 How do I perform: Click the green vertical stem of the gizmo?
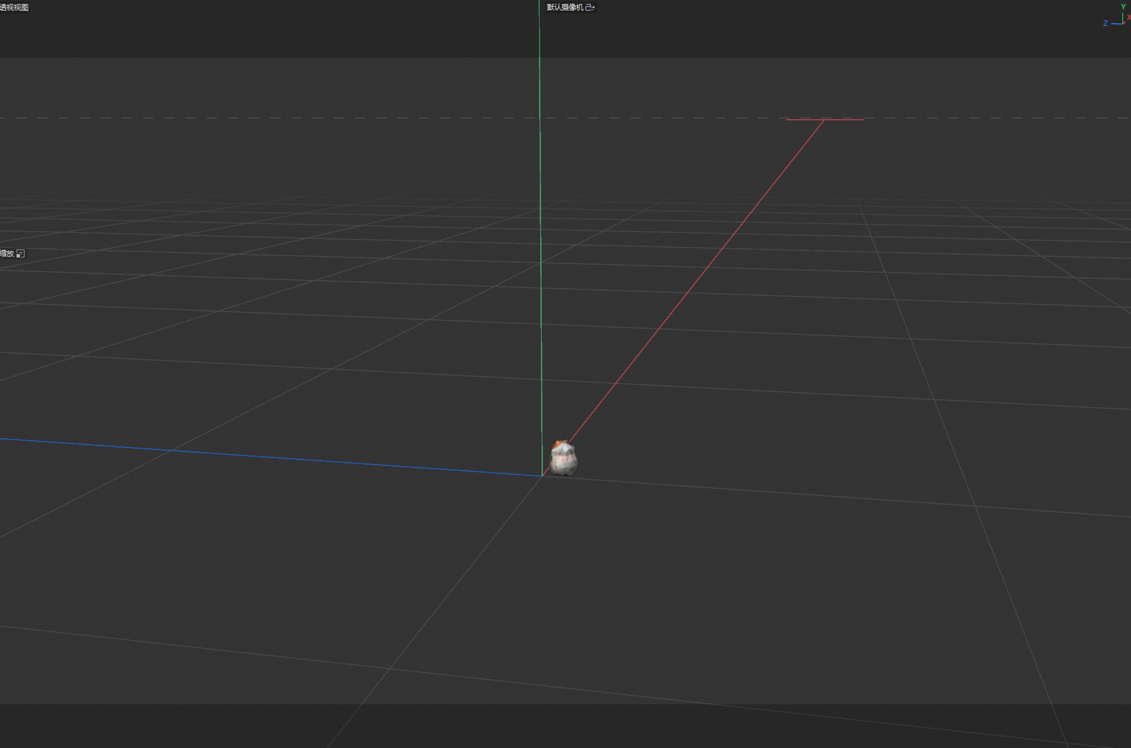point(1123,17)
